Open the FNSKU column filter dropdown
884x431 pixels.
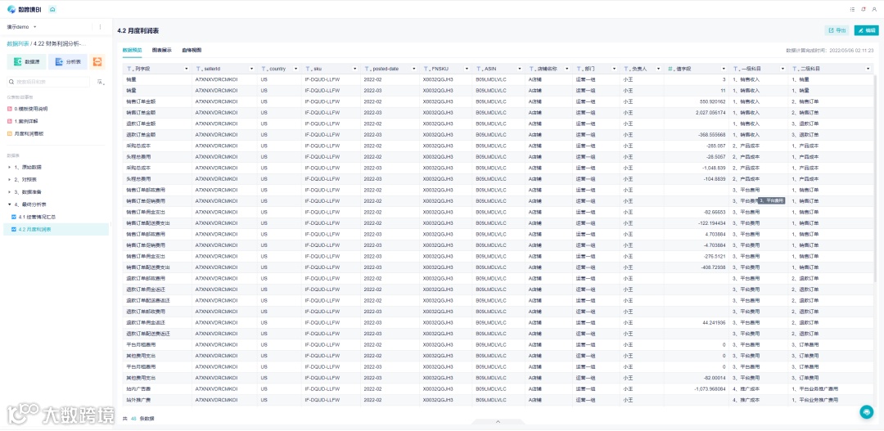pos(467,69)
